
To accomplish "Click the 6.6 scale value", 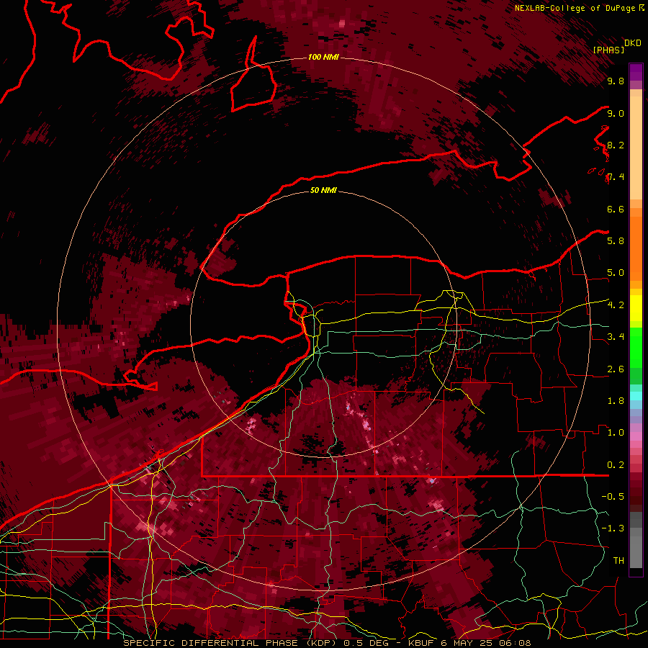I will (616, 209).
